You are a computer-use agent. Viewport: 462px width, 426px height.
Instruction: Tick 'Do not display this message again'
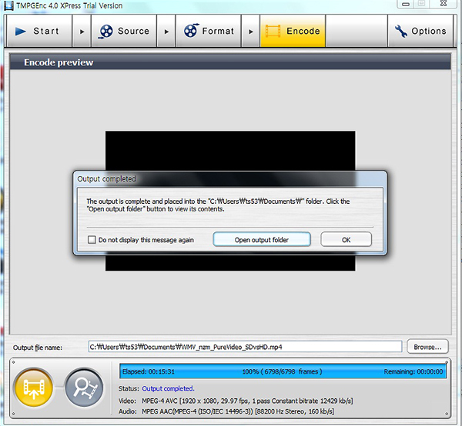(92, 239)
